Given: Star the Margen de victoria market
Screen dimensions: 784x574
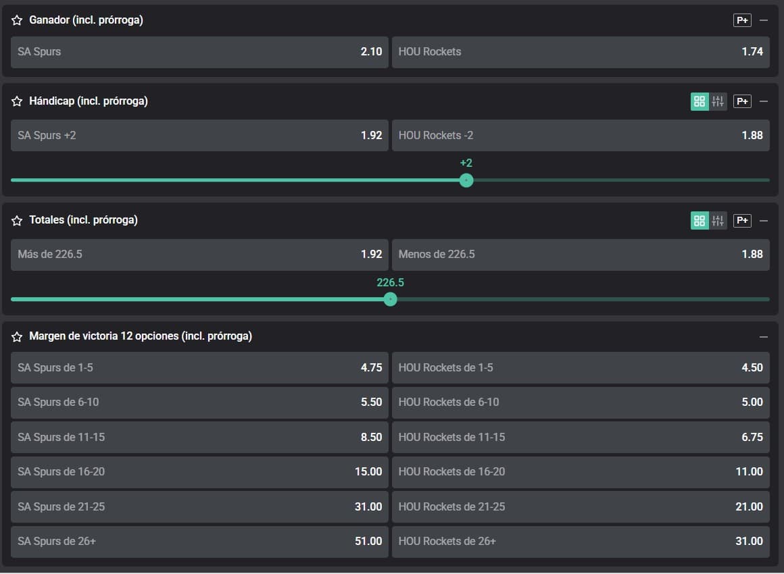Looking at the screenshot, I should [x=17, y=337].
